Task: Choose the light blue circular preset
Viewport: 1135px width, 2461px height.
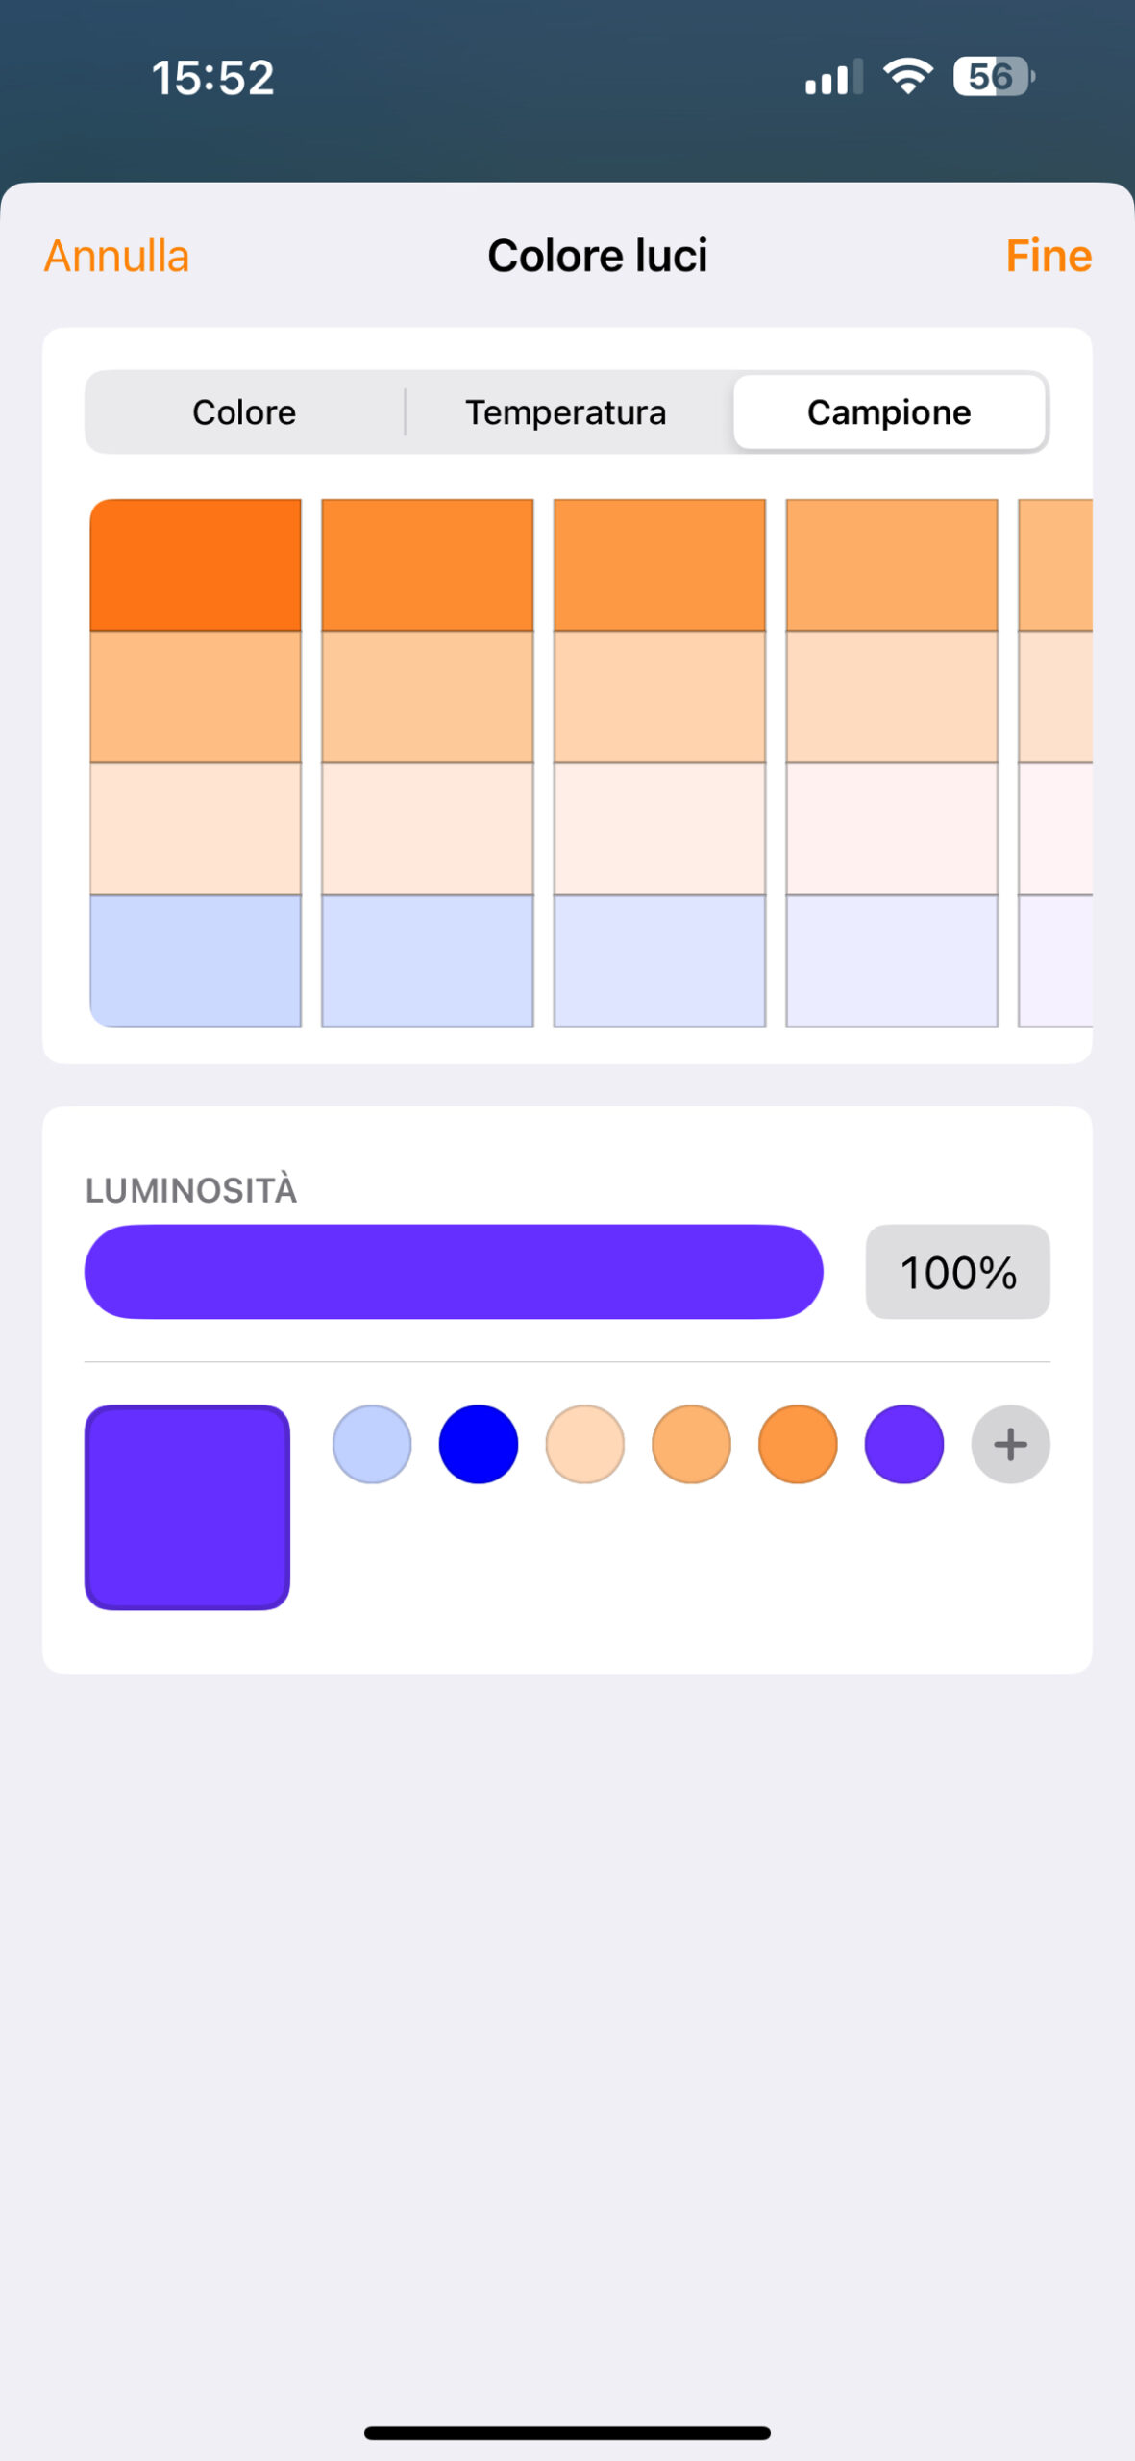Action: 372,1444
